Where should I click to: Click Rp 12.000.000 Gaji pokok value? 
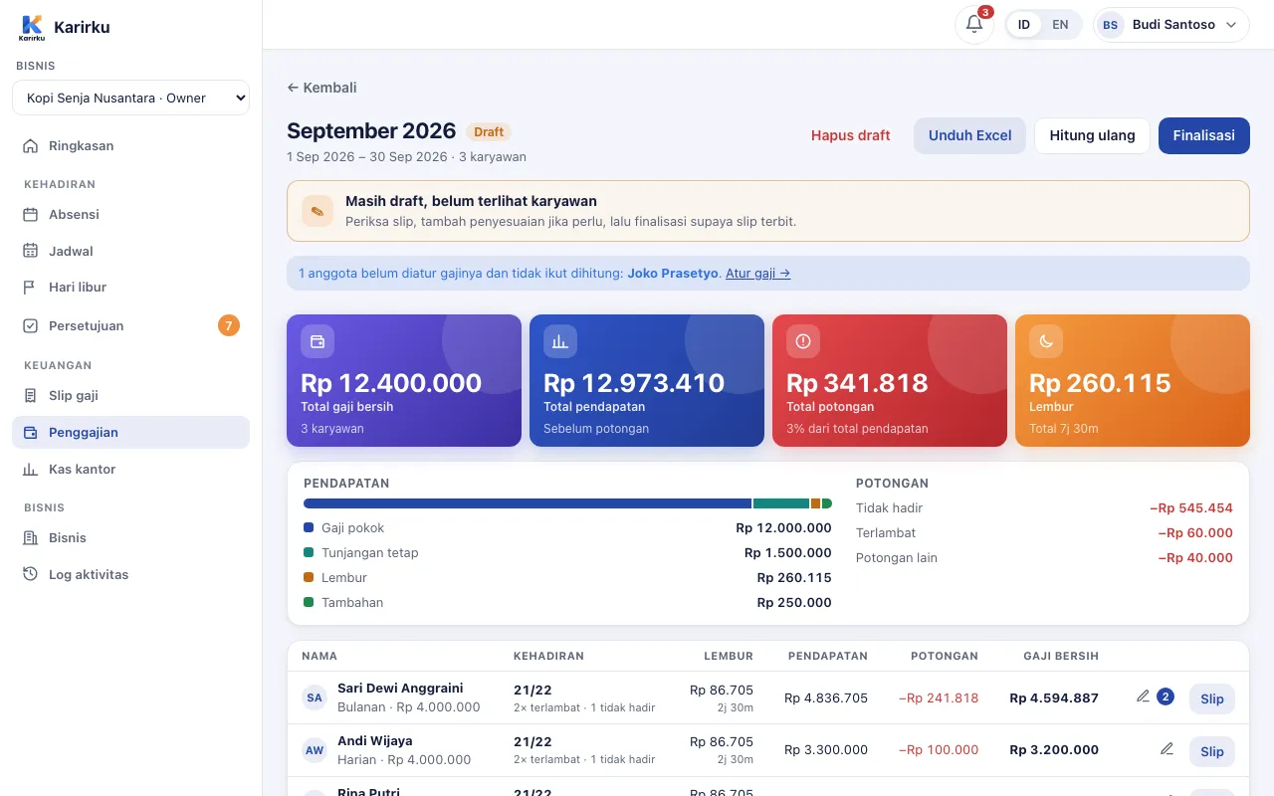(x=783, y=528)
